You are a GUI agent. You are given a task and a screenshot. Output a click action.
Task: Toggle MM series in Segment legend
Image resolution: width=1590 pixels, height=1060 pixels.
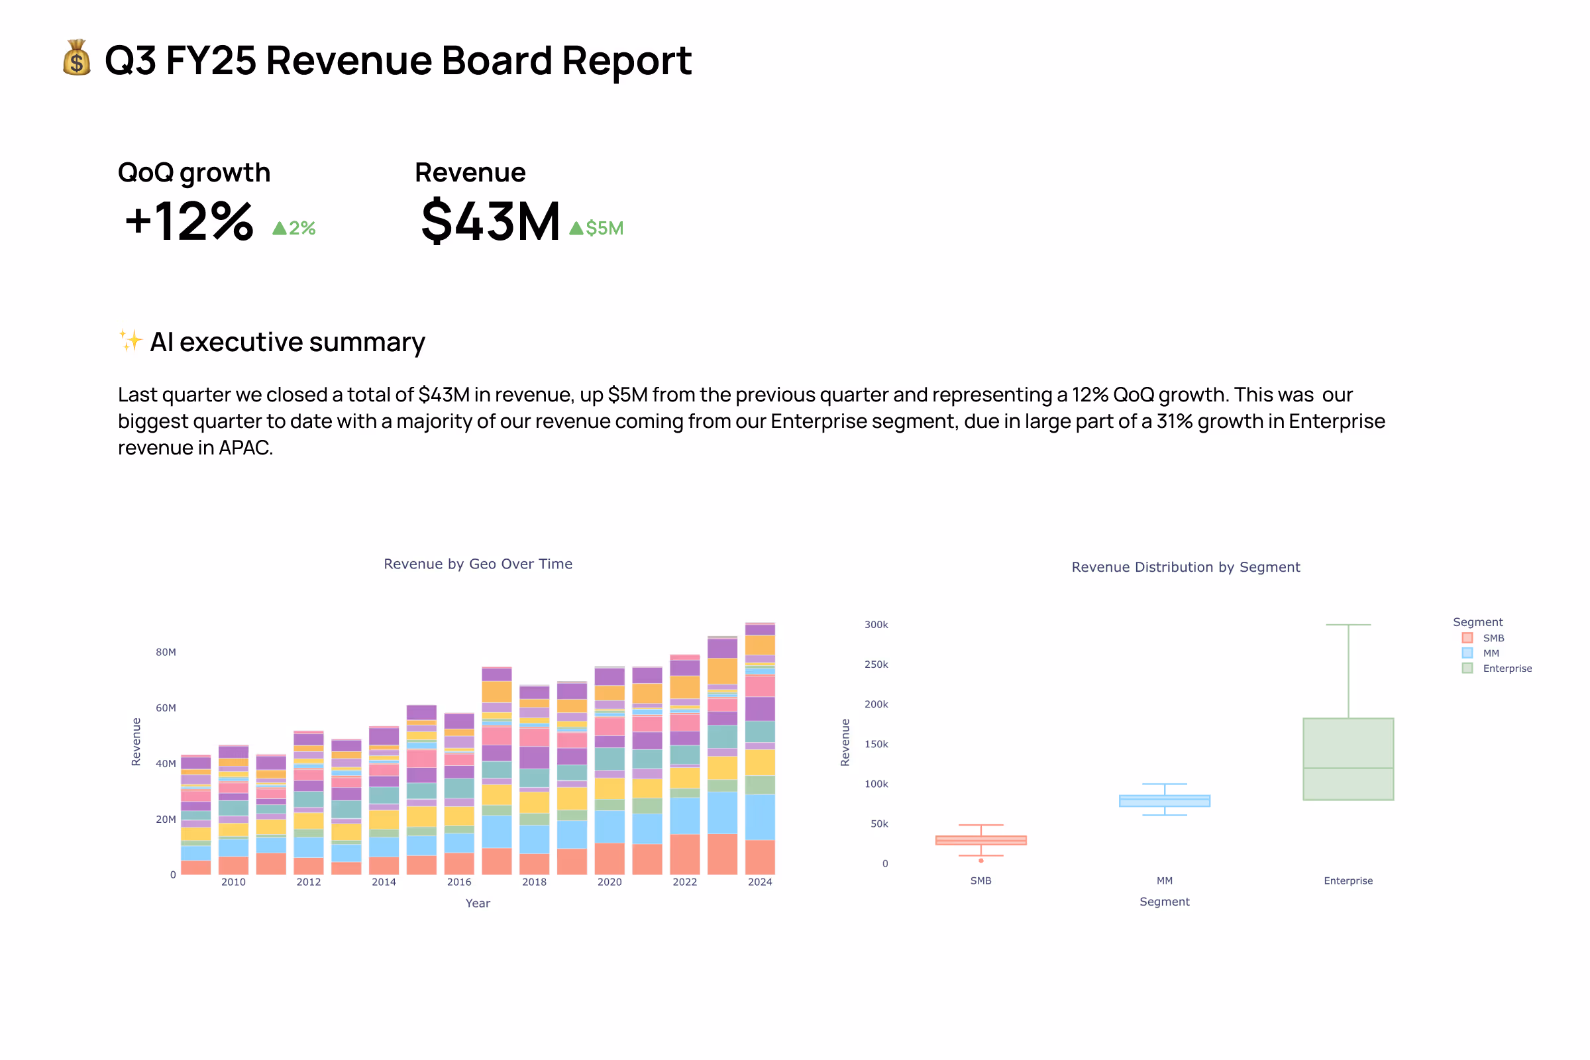(x=1491, y=653)
